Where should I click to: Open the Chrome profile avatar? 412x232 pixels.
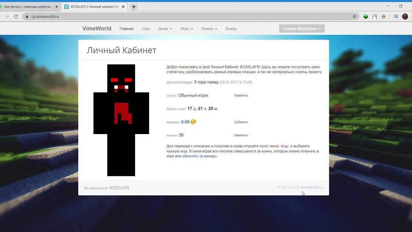tap(405, 16)
